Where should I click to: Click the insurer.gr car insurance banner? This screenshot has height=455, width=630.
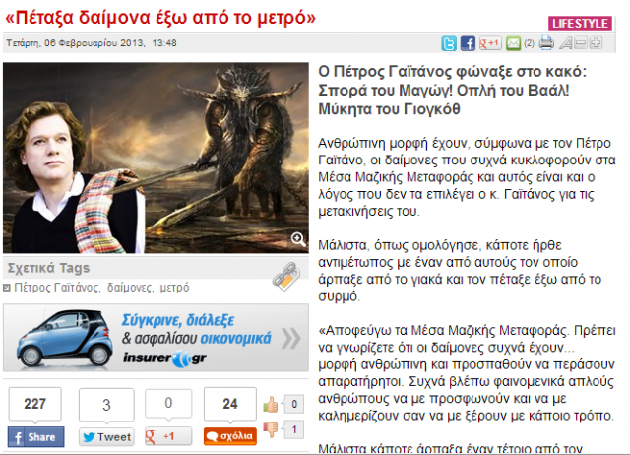coord(156,338)
